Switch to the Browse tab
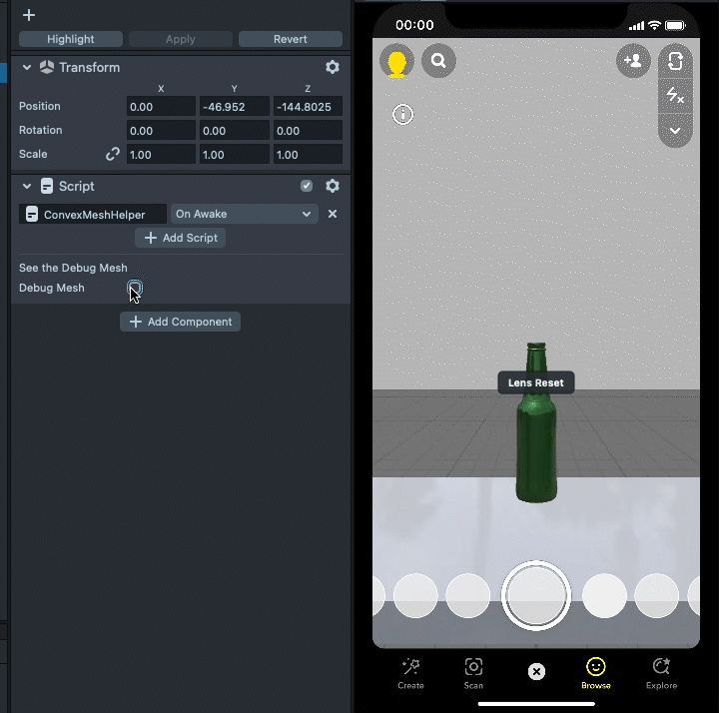Screen dimensions: 719x713 pos(595,671)
